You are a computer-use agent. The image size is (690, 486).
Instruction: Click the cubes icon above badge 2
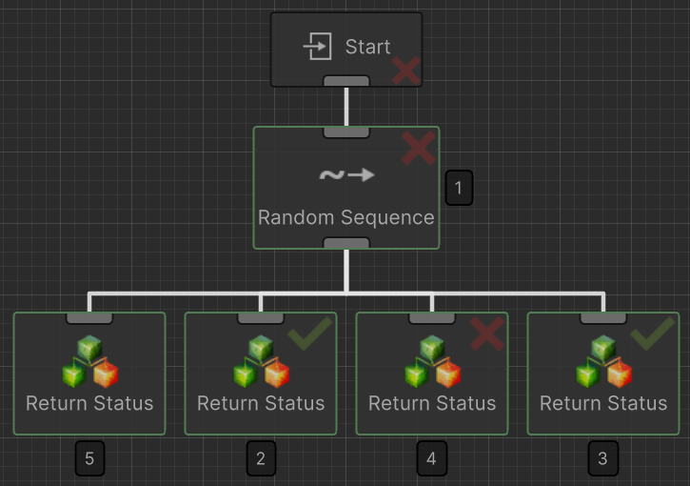261,362
